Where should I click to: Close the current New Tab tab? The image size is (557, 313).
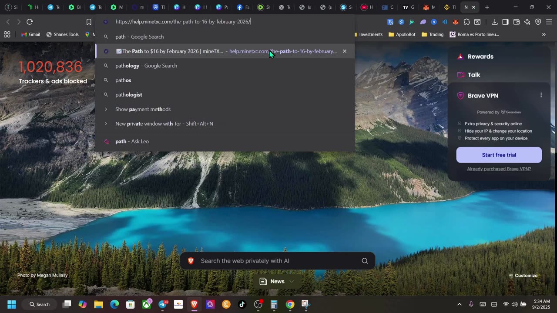[x=473, y=7]
